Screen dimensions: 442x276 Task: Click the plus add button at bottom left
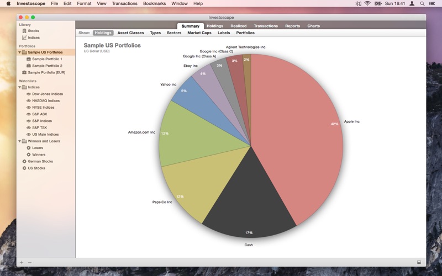[x=22, y=263]
